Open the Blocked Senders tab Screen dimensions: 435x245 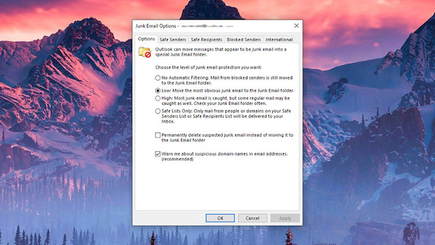pos(243,39)
